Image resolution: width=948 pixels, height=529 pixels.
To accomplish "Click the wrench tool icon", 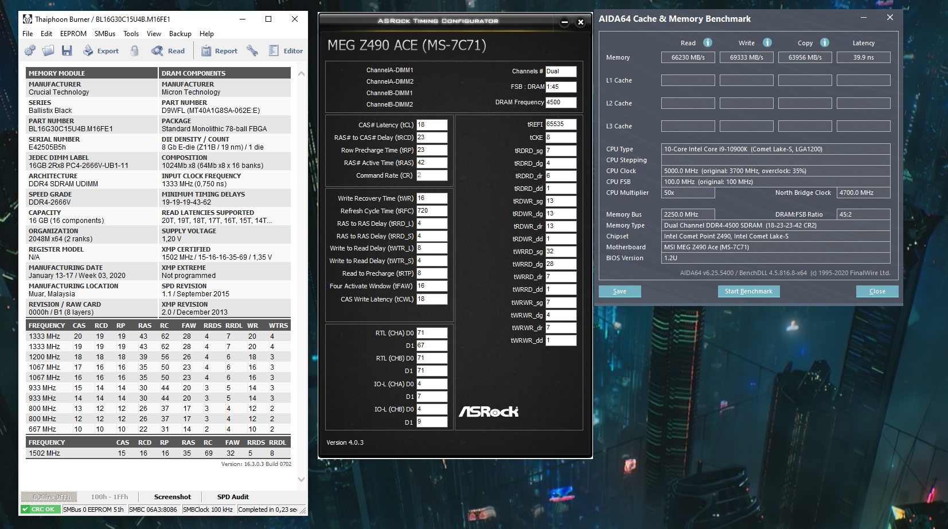I will (x=252, y=51).
